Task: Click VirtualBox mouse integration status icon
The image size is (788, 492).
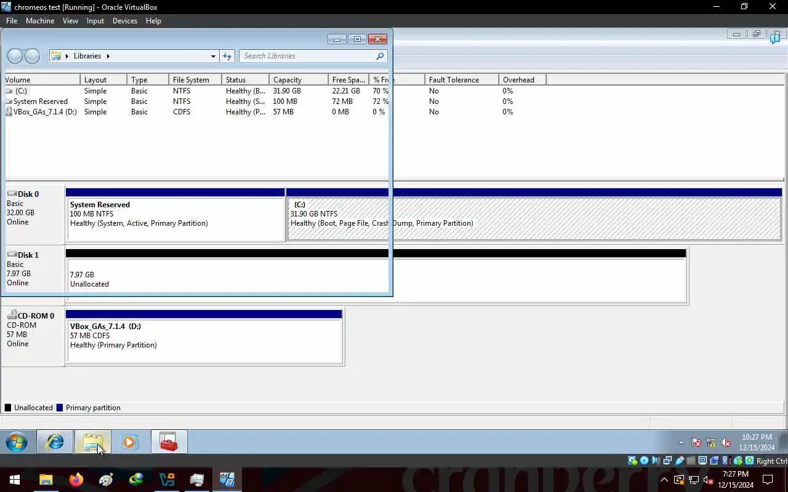Action: (738, 461)
